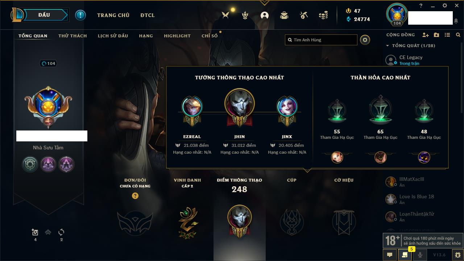This screenshot has height=261, width=464.
Task: Toggle the chat window button
Action: pyautogui.click(x=390, y=255)
